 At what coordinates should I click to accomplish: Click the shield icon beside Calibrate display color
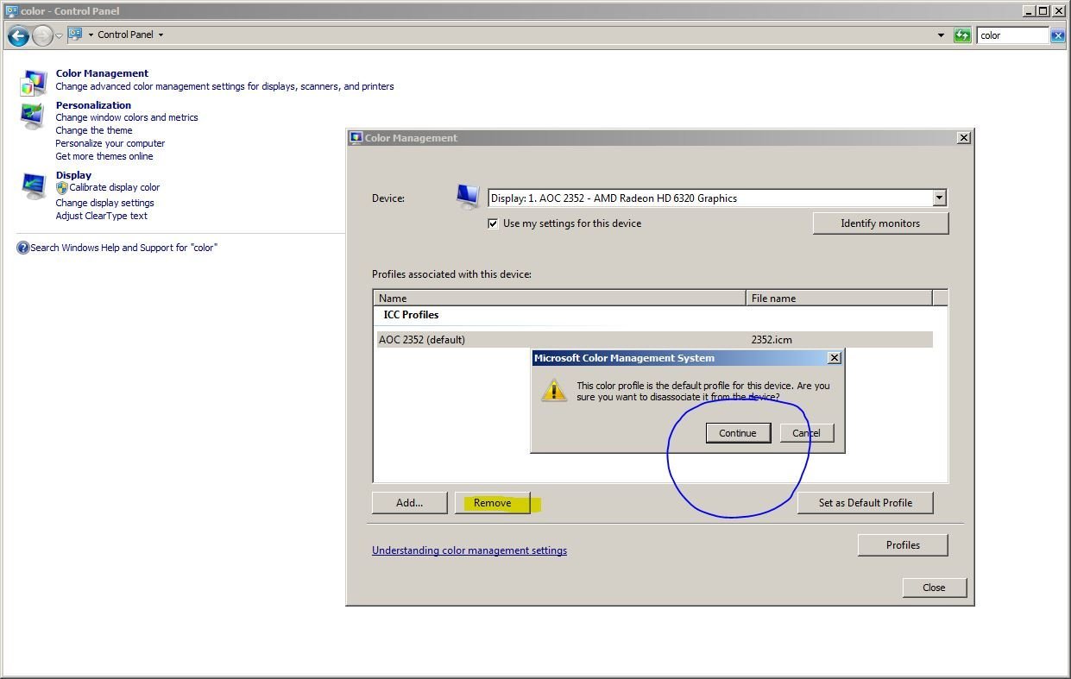pos(61,187)
